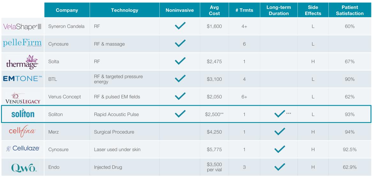Click the Avg Cost column header
Viewport: 372px width, 177px height.
coord(214,10)
